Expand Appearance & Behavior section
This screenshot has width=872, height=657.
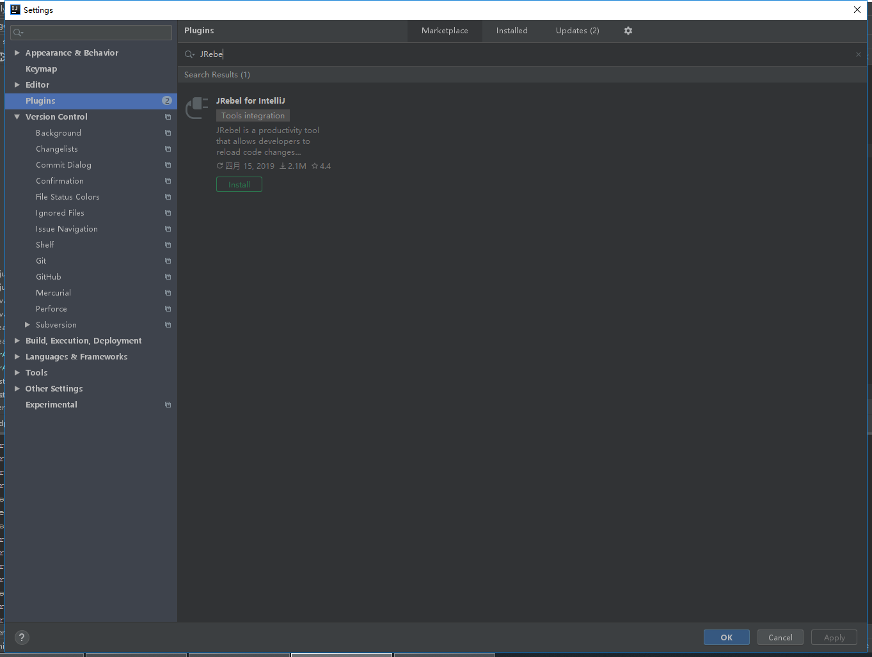pyautogui.click(x=17, y=53)
